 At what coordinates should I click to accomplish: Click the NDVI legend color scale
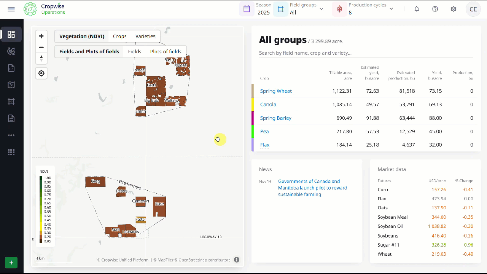[x=41, y=209]
